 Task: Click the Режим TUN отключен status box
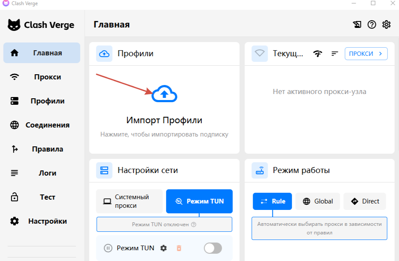[164, 225]
